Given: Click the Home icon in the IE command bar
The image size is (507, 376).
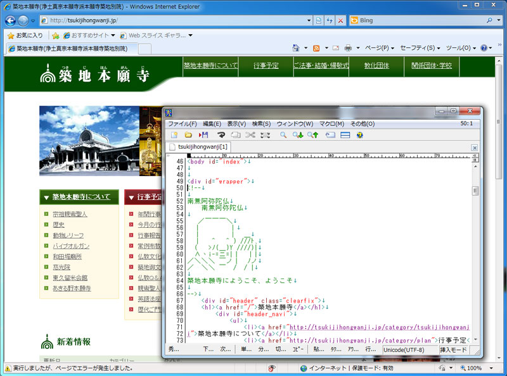Looking at the screenshot, I should pos(296,48).
